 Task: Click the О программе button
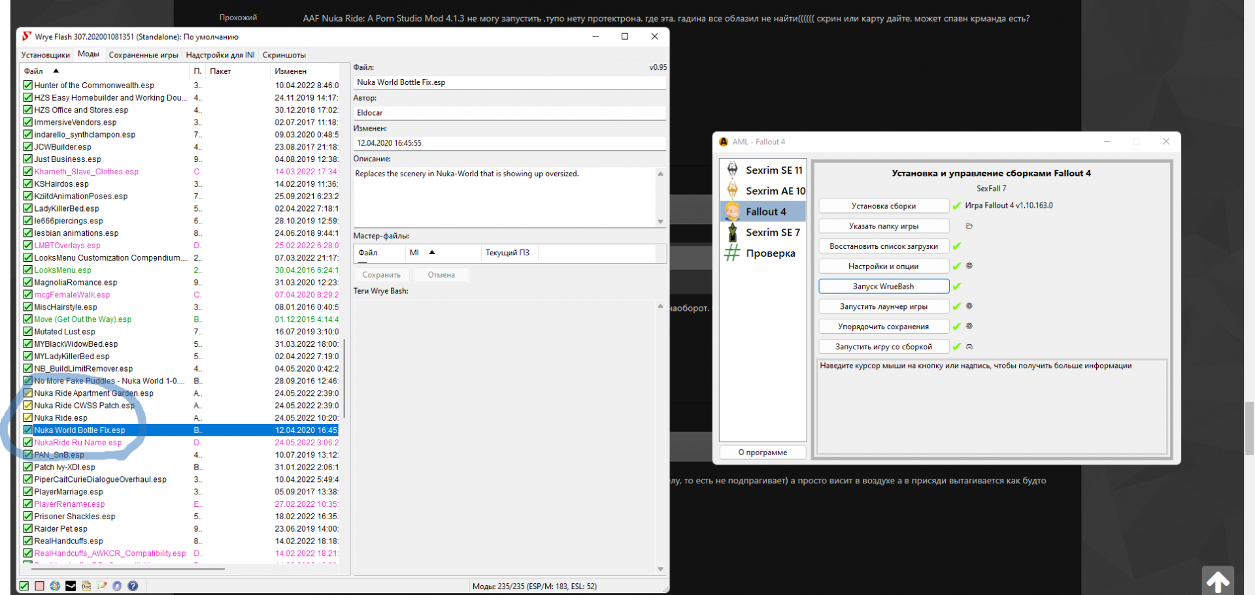(762, 452)
